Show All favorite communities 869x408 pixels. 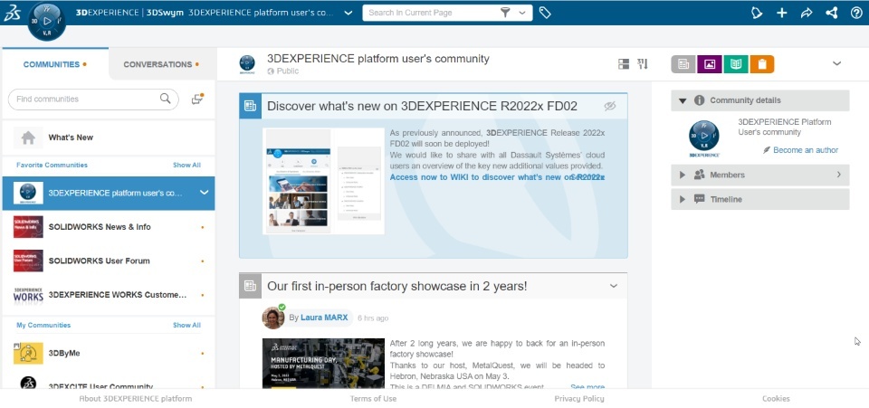coord(186,165)
